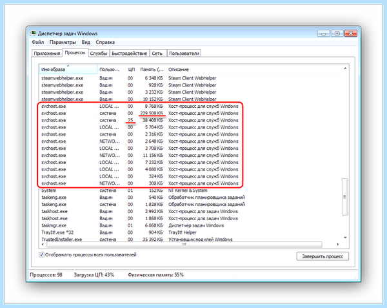Screen dimensions: 387x308
Task: Select the TrayIt!.exe *32 process row
Action: (x=190, y=232)
